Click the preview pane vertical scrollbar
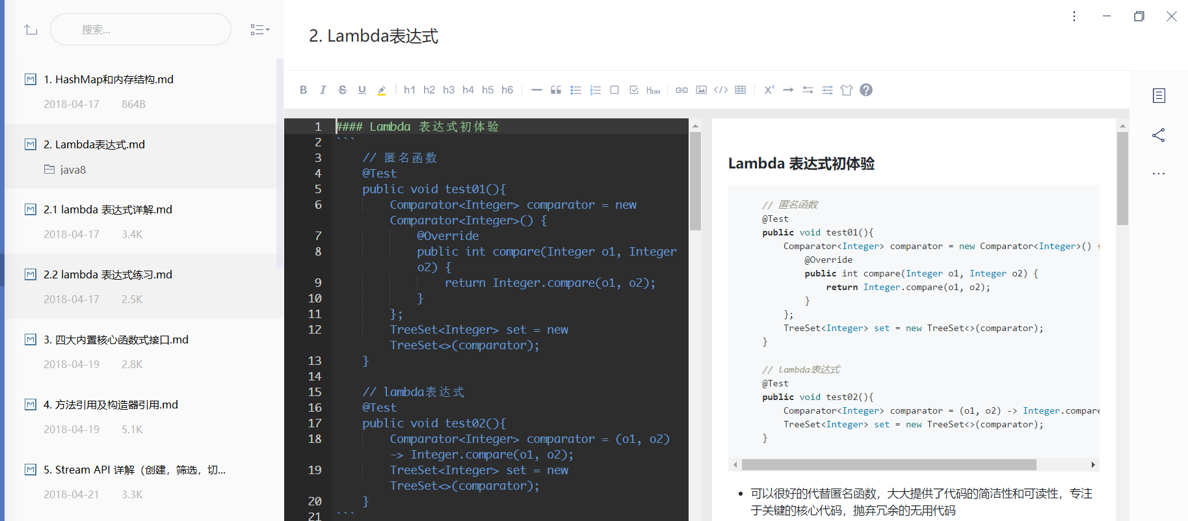 (1122, 179)
